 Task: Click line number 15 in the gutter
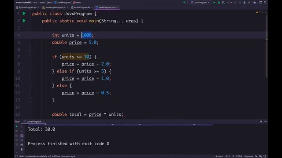coord(18,114)
